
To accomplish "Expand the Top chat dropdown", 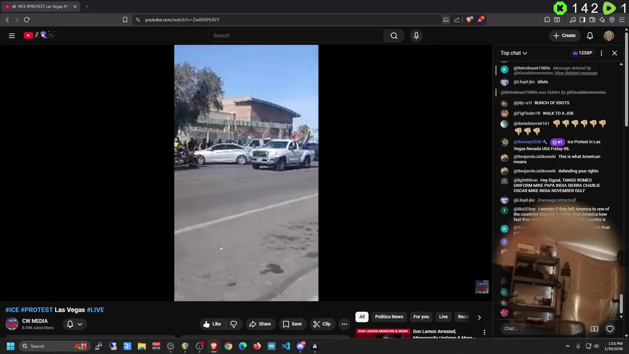I will [514, 53].
